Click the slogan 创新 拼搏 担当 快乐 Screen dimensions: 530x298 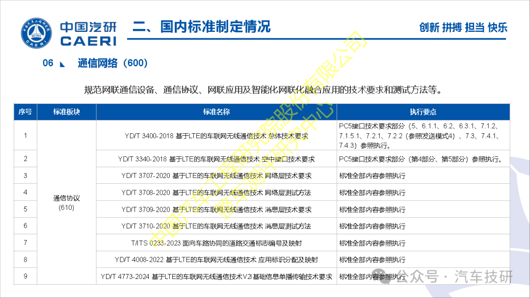463,27
